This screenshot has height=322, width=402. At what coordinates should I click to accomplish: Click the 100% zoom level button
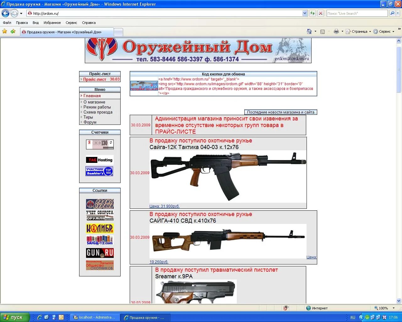pos(381,308)
